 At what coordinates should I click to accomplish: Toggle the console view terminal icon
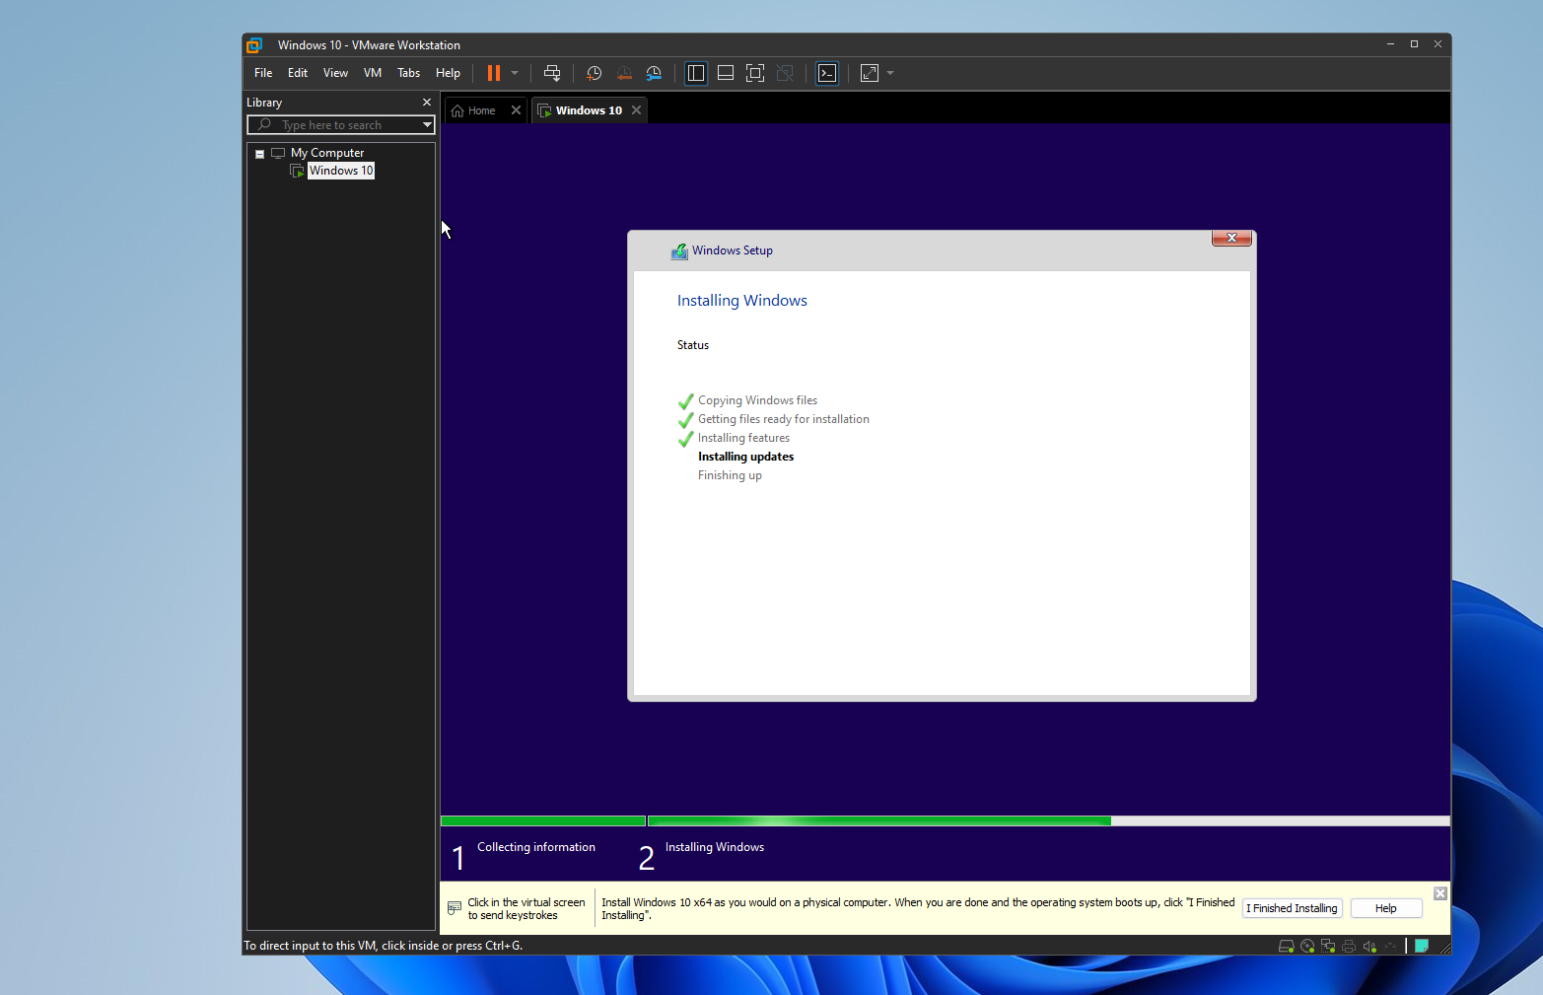point(827,73)
